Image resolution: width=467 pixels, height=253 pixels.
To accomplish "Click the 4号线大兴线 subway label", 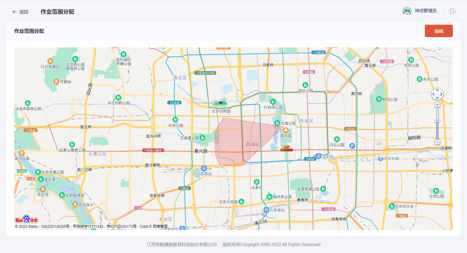I will (x=205, y=73).
